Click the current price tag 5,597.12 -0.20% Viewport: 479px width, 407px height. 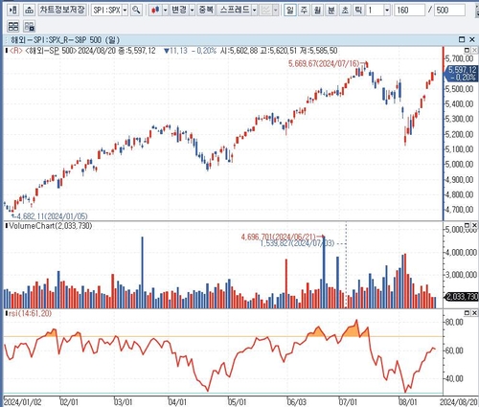462,74
